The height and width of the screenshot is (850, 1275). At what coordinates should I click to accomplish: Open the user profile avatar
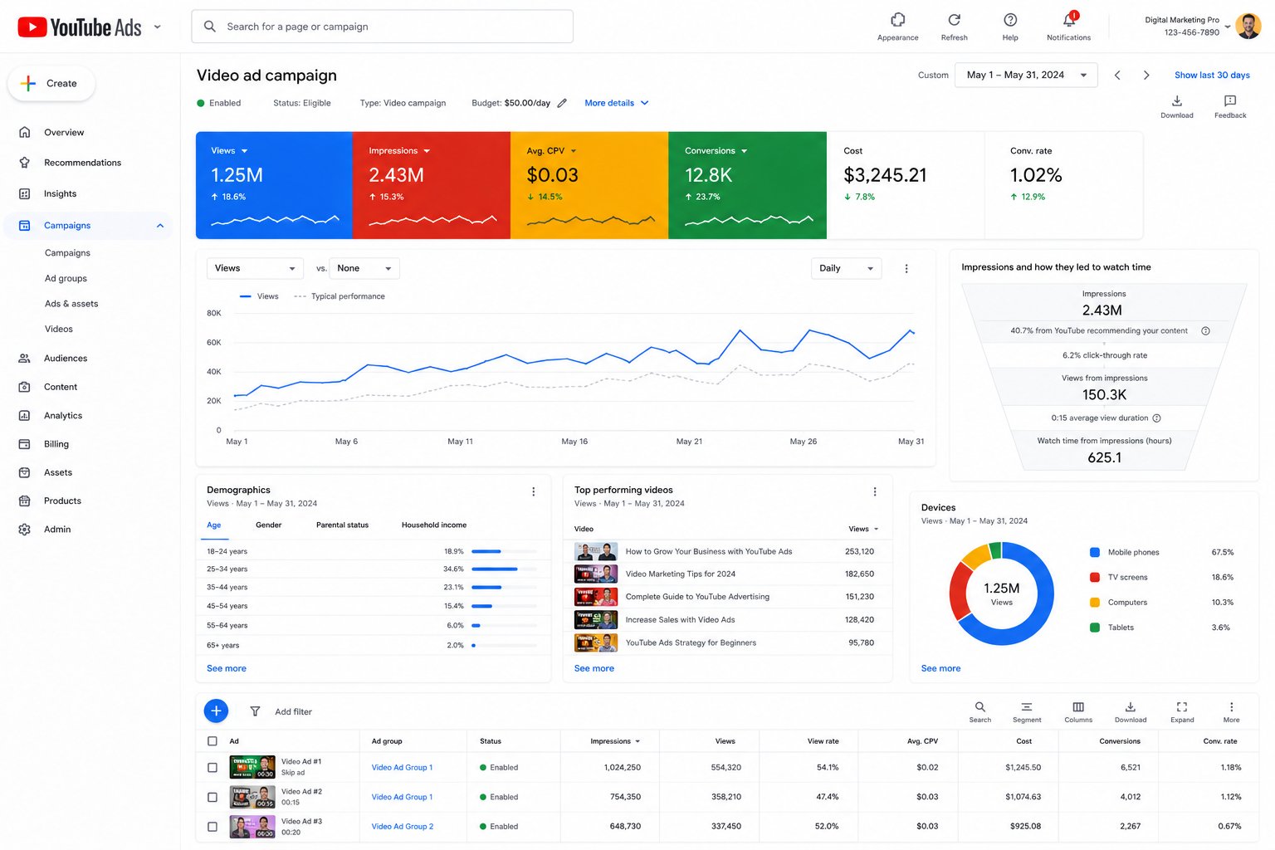[1248, 26]
